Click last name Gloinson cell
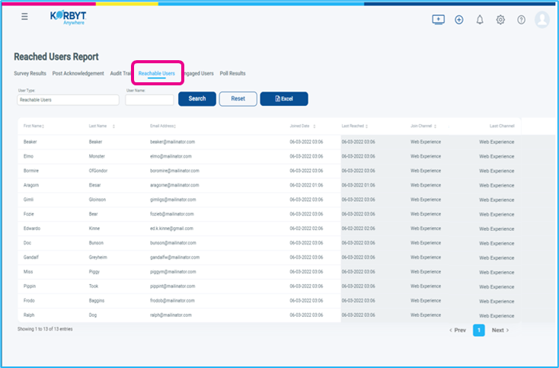Image resolution: width=559 pixels, height=368 pixels. [97, 200]
